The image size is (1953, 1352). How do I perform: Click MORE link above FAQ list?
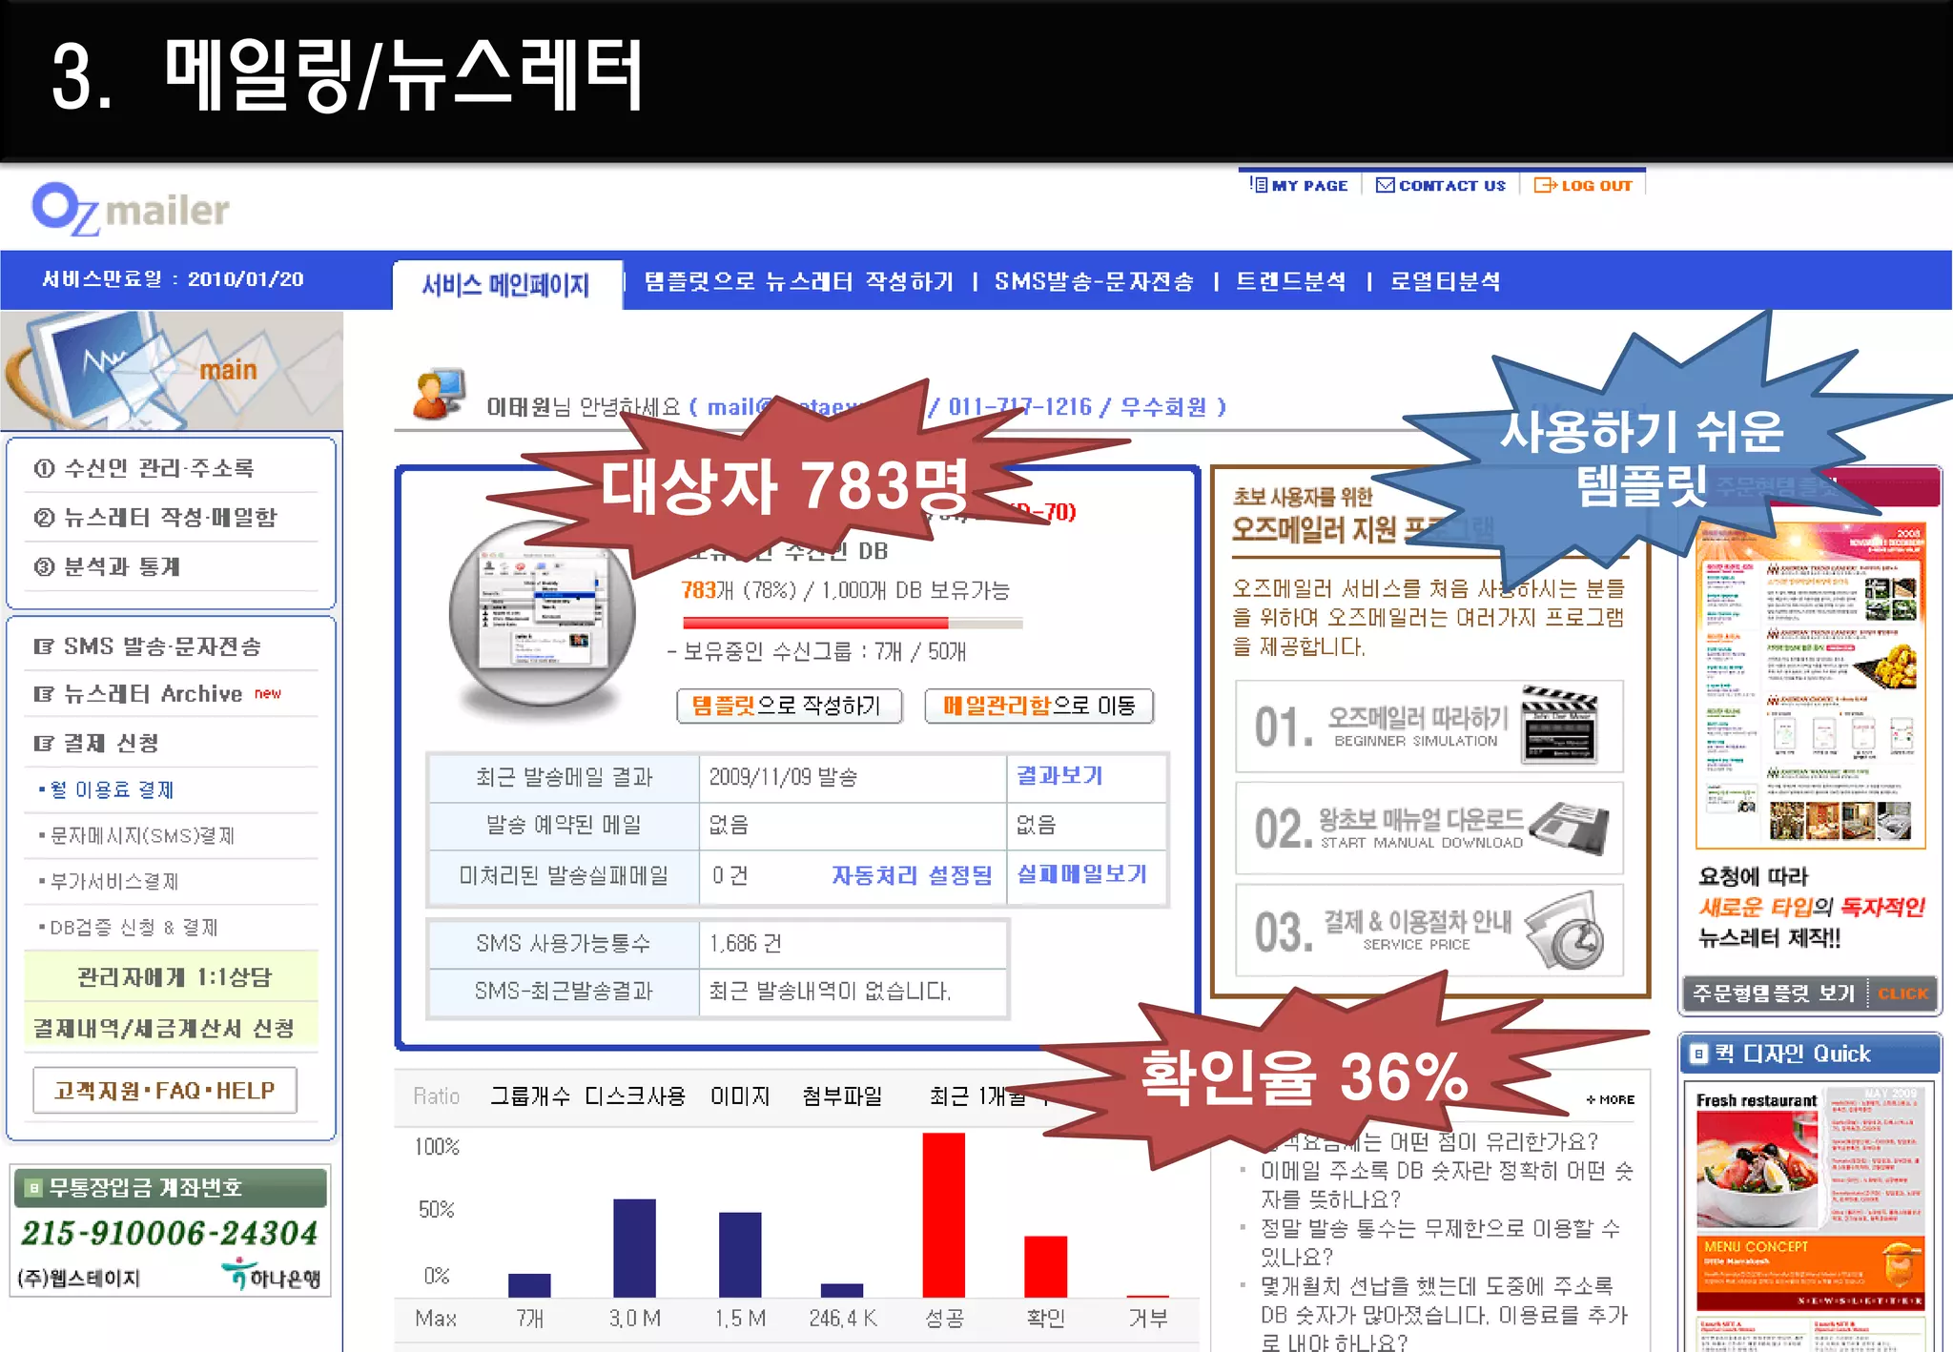[1611, 1099]
